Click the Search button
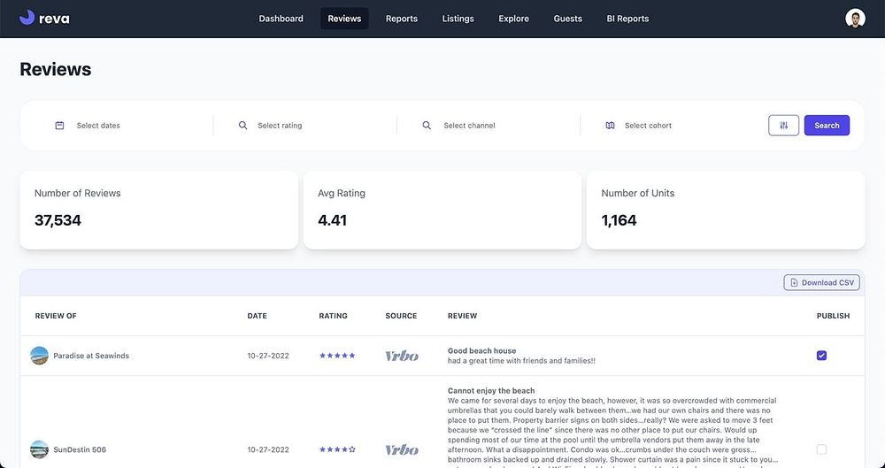This screenshot has width=885, height=468. pyautogui.click(x=827, y=126)
